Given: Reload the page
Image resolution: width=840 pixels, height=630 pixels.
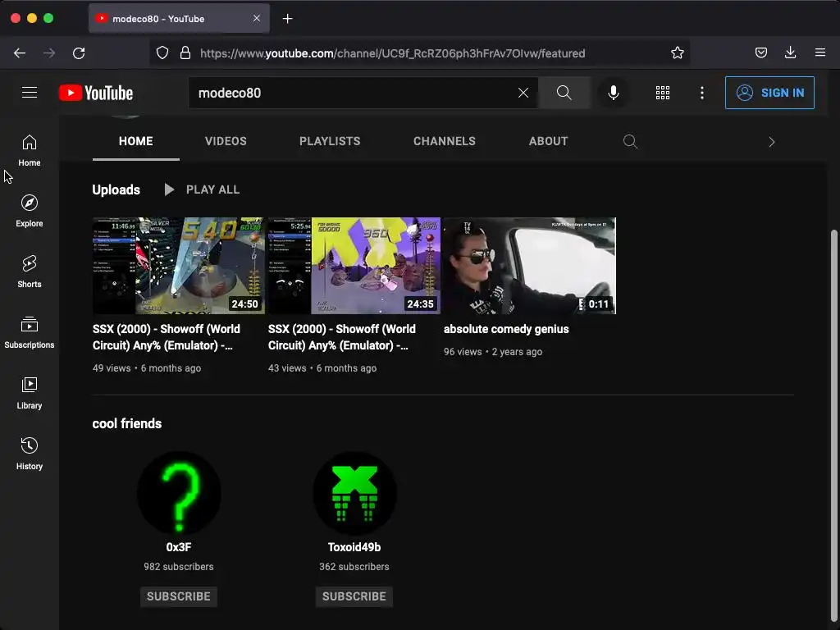Looking at the screenshot, I should coord(79,53).
